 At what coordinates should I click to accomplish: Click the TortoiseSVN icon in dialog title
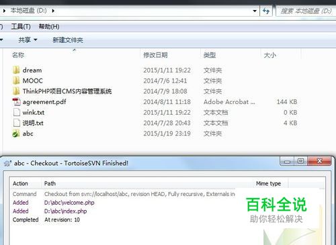point(7,163)
